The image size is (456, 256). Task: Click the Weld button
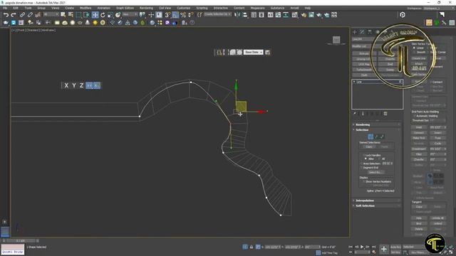tap(419, 127)
